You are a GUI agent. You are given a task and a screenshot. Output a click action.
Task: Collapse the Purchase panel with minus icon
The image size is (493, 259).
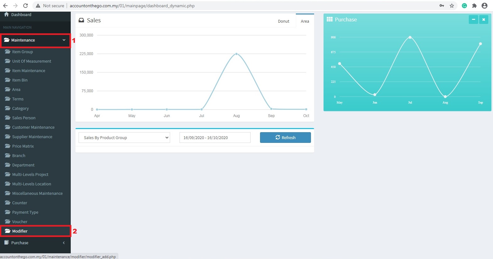point(473,20)
